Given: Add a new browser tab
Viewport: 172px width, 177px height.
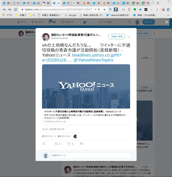Looking at the screenshot, I should [x=153, y=2].
